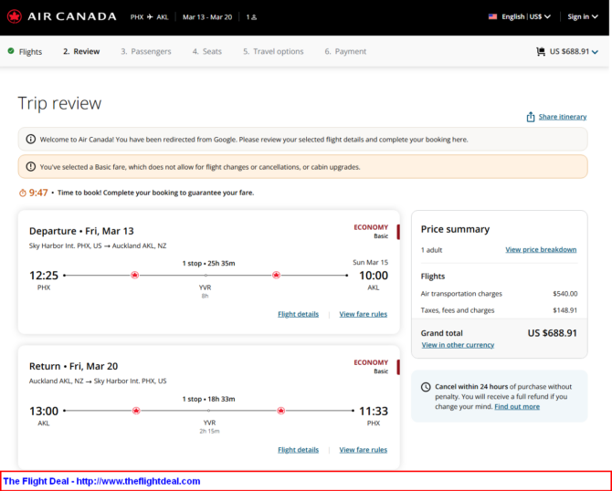Screen dimensions: 612x491
Task: Click Find out more about cancellation
Action: pos(517,407)
